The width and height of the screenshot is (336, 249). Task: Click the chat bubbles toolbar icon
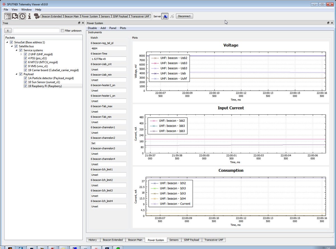[37, 16]
